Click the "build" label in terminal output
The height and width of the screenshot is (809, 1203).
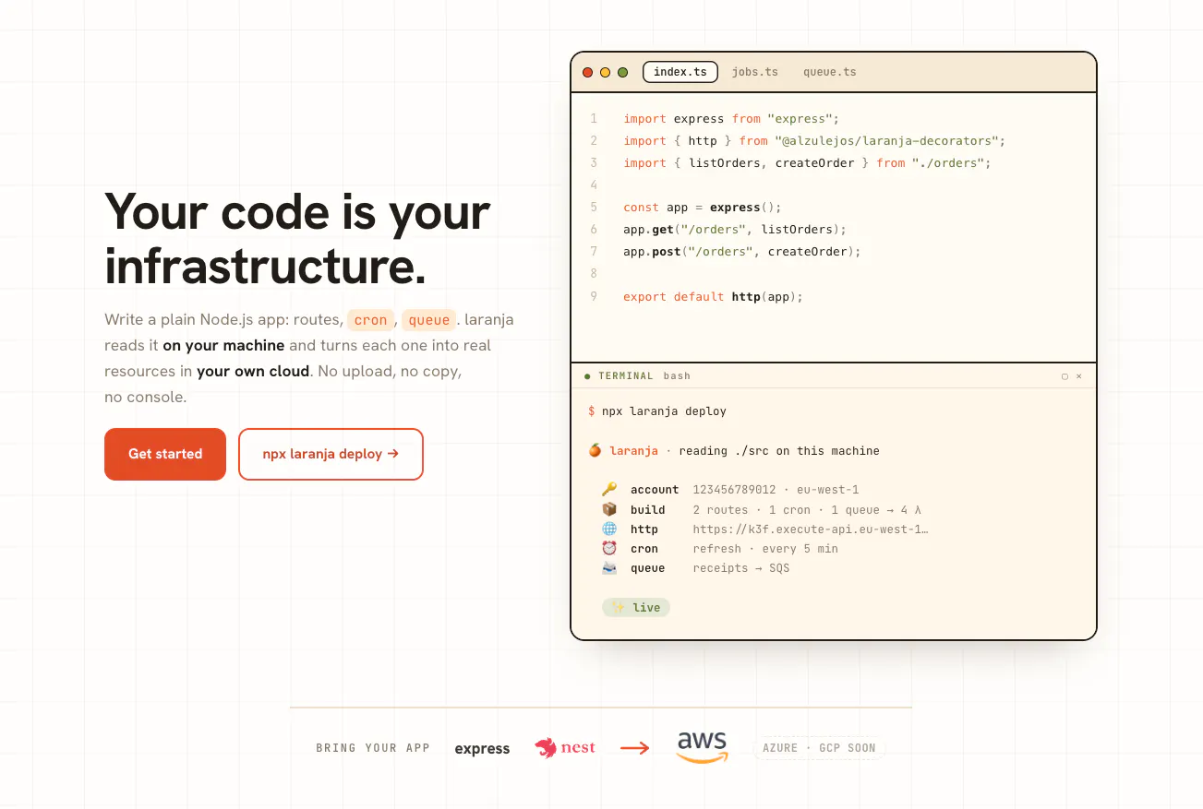point(648,510)
